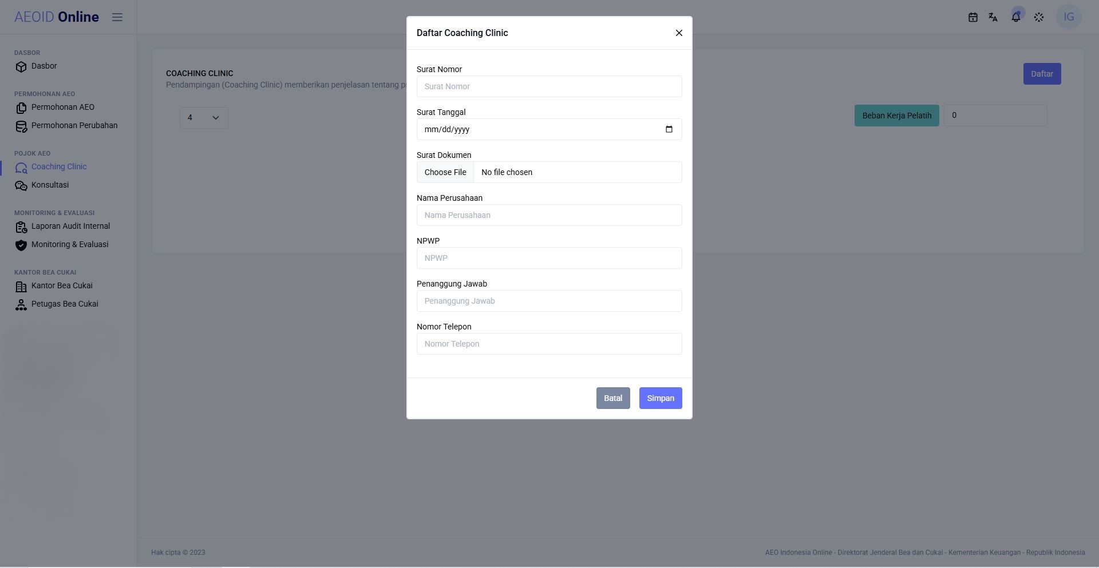Image resolution: width=1099 pixels, height=568 pixels.
Task: Click the Penanggung Jawab input field
Action: coord(549,301)
